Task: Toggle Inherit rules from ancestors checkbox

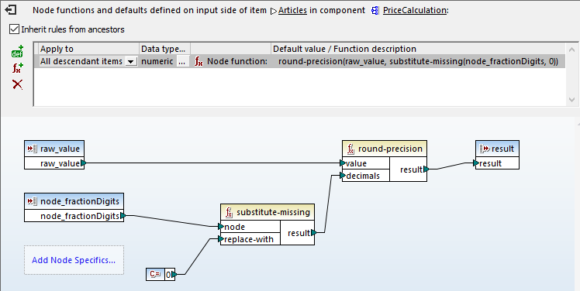Action: tap(14, 29)
